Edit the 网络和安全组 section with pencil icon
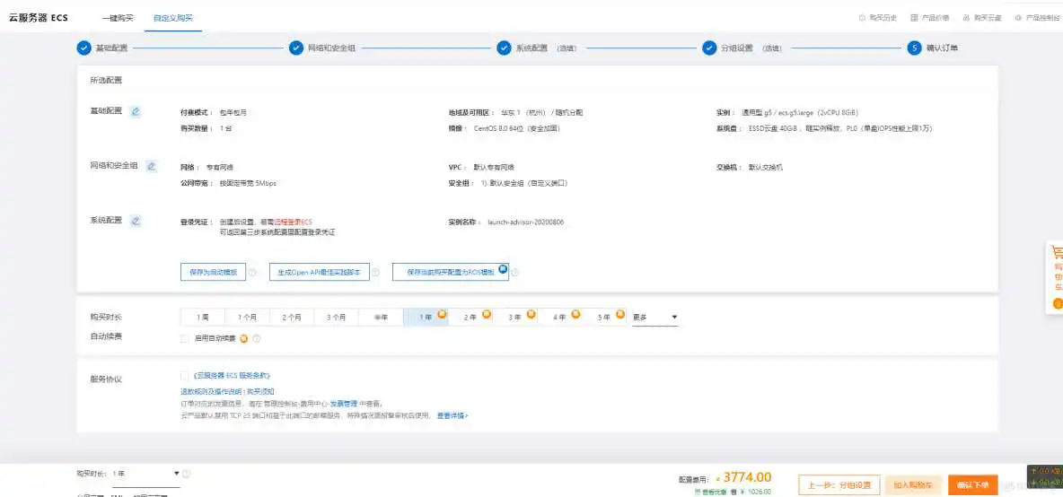This screenshot has width=1063, height=497. click(151, 166)
